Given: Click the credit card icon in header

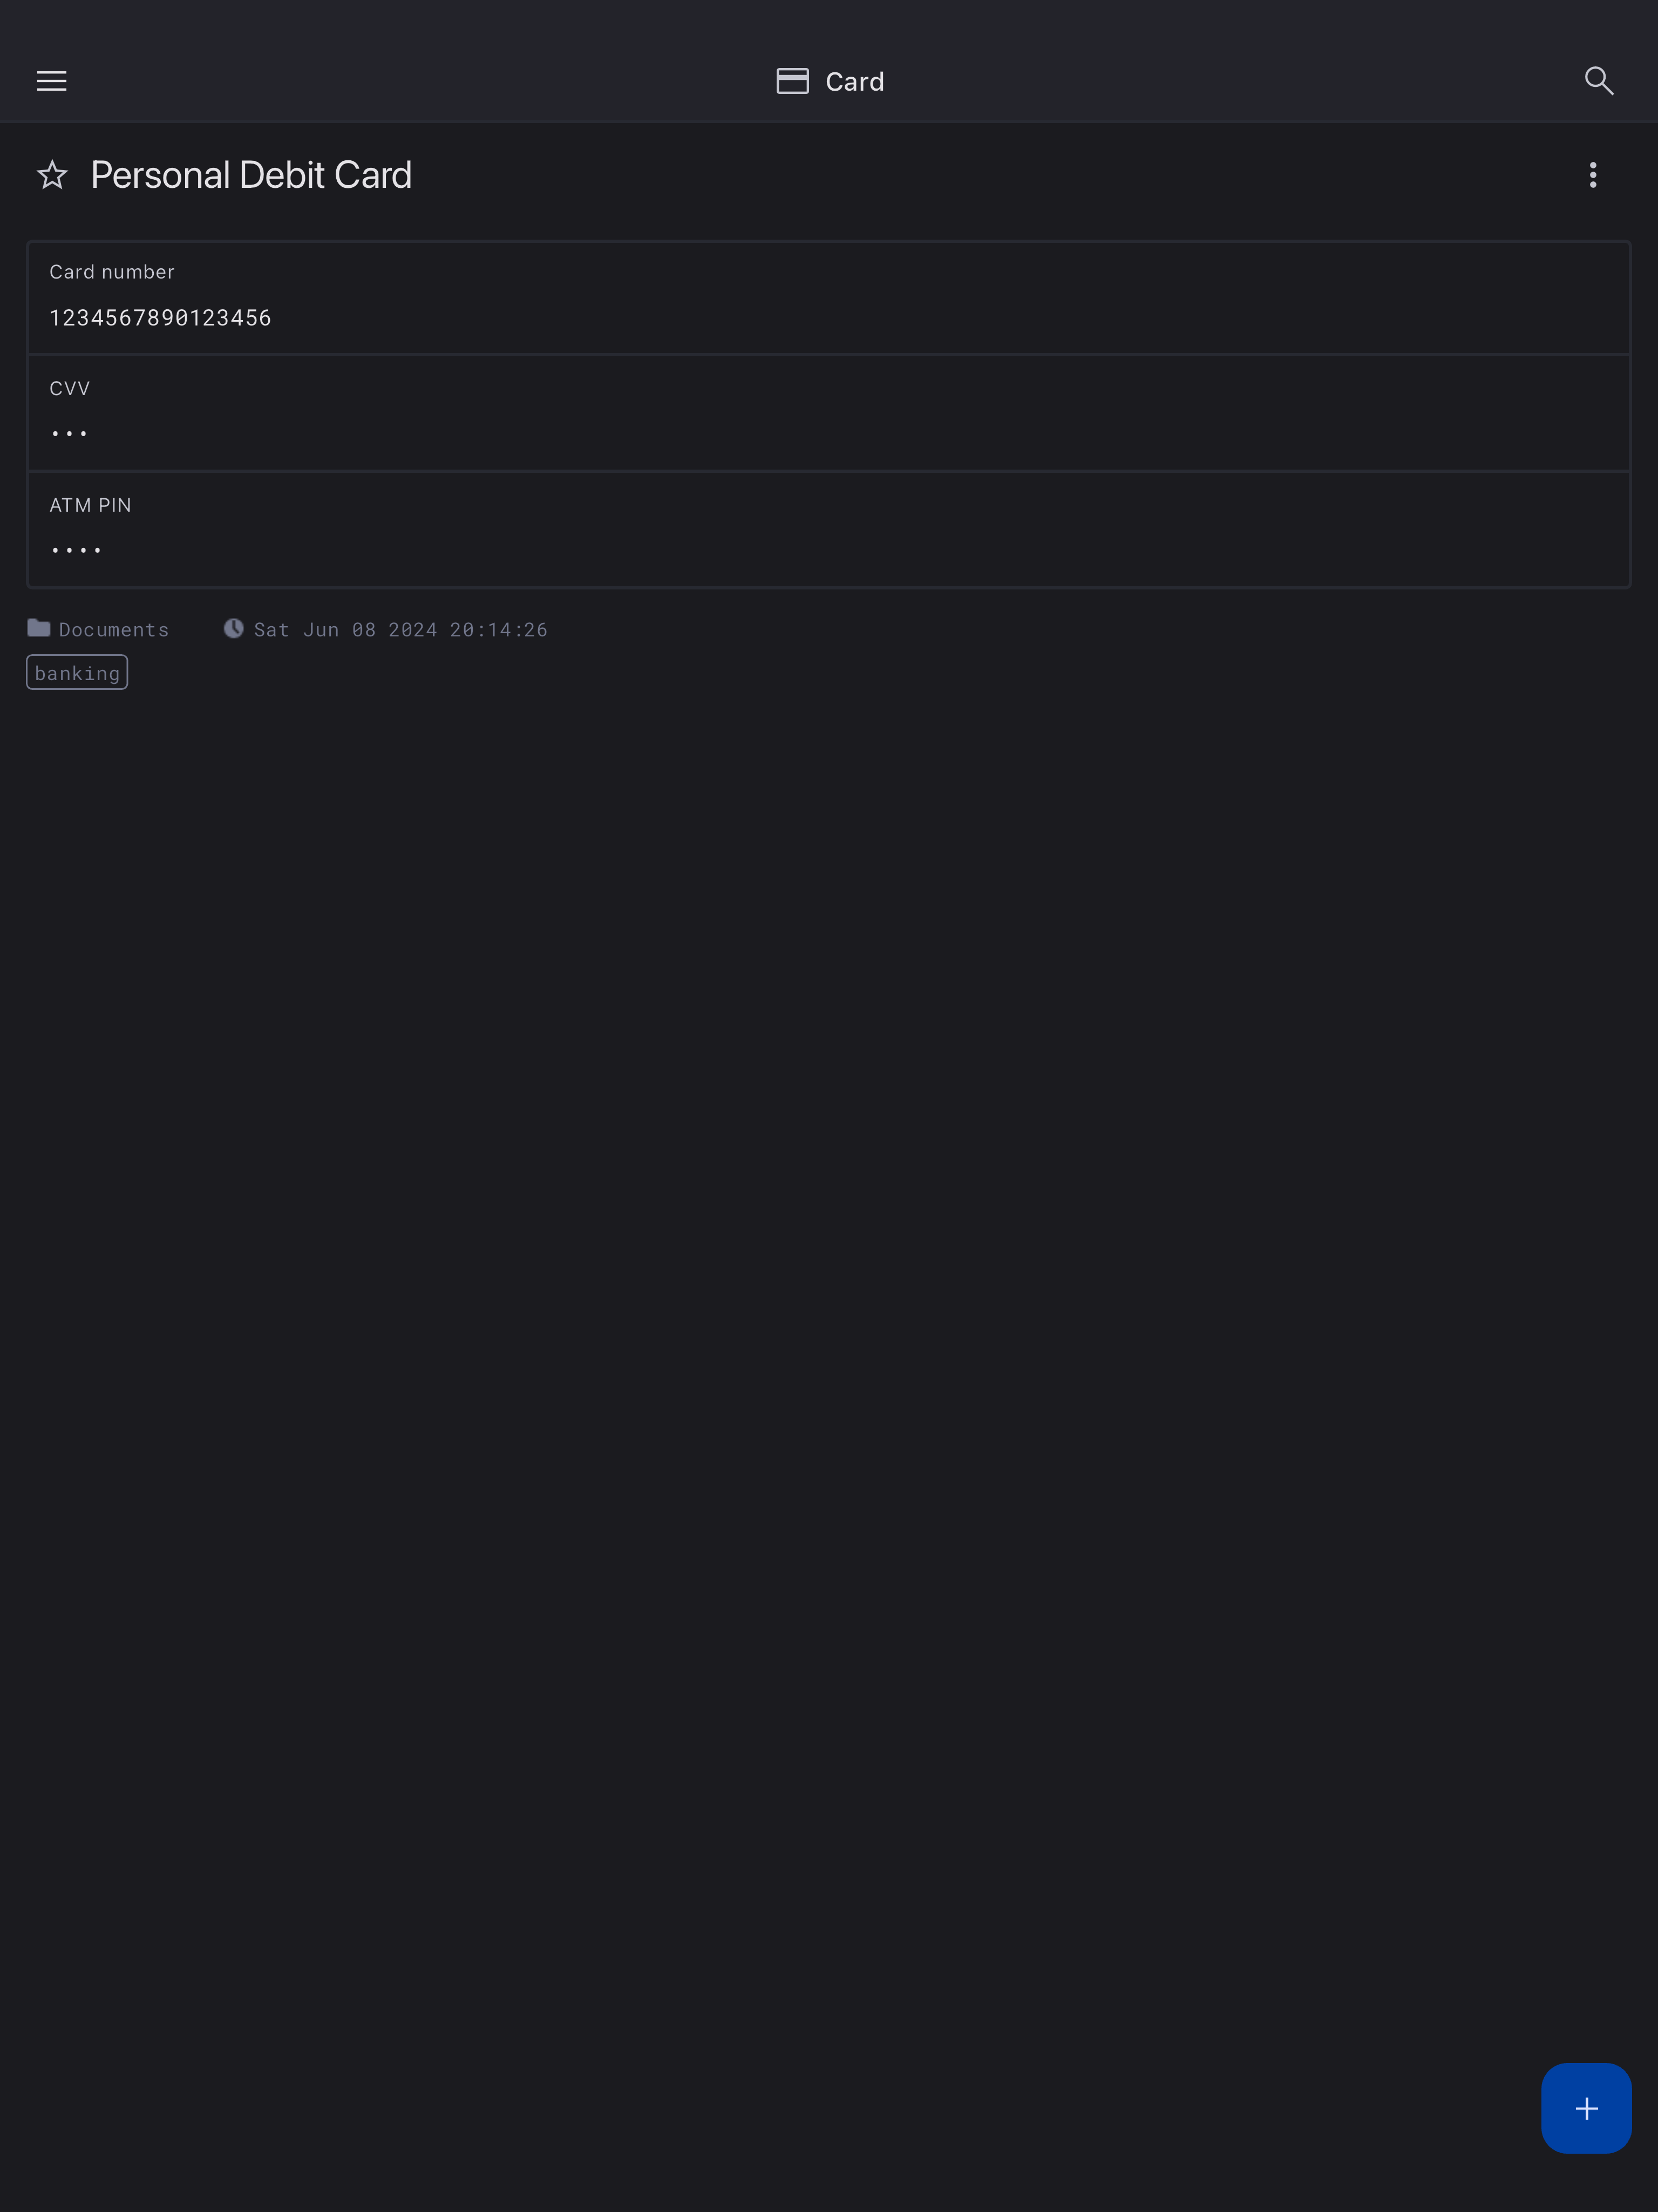Looking at the screenshot, I should (x=792, y=81).
